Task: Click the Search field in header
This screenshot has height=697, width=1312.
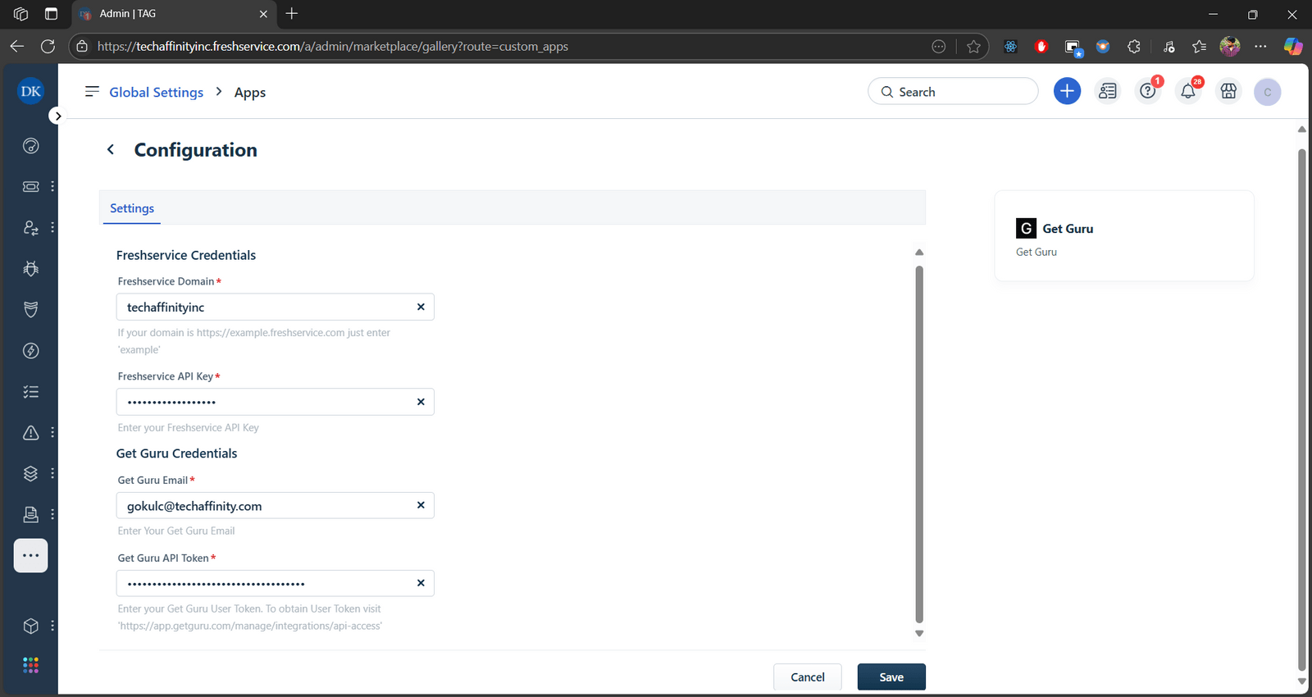Action: 953,91
